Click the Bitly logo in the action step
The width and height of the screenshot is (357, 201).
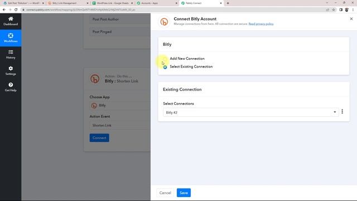[x=95, y=79]
